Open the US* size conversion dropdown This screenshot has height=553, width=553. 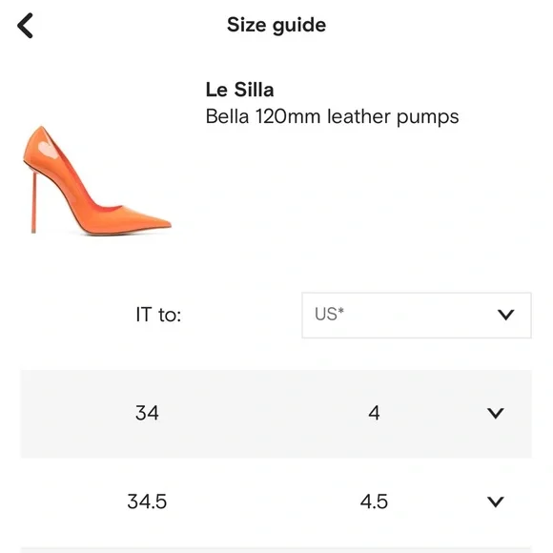click(x=417, y=315)
